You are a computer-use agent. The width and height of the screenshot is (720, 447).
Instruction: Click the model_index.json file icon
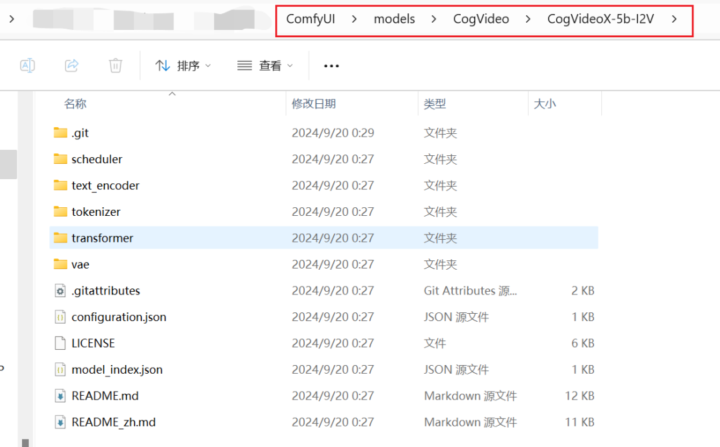[x=60, y=370]
